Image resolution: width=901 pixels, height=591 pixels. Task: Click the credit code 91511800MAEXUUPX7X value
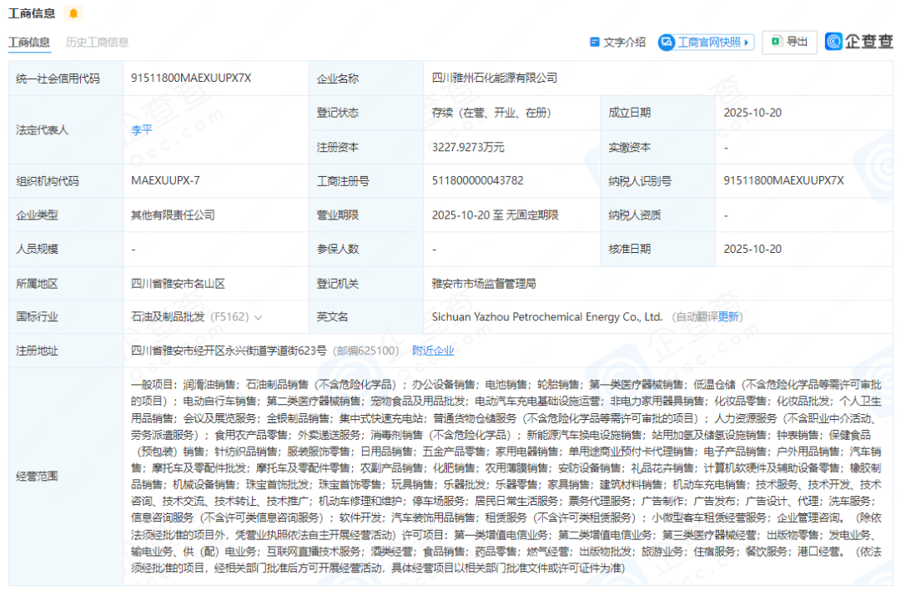pos(191,78)
